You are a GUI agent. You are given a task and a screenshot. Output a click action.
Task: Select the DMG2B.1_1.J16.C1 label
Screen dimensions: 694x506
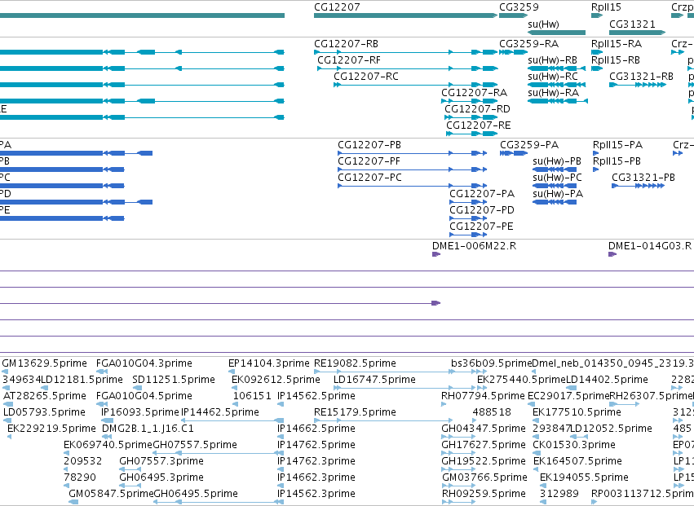click(x=148, y=429)
